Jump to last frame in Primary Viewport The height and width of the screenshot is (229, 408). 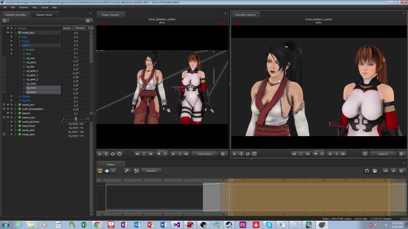(x=186, y=154)
